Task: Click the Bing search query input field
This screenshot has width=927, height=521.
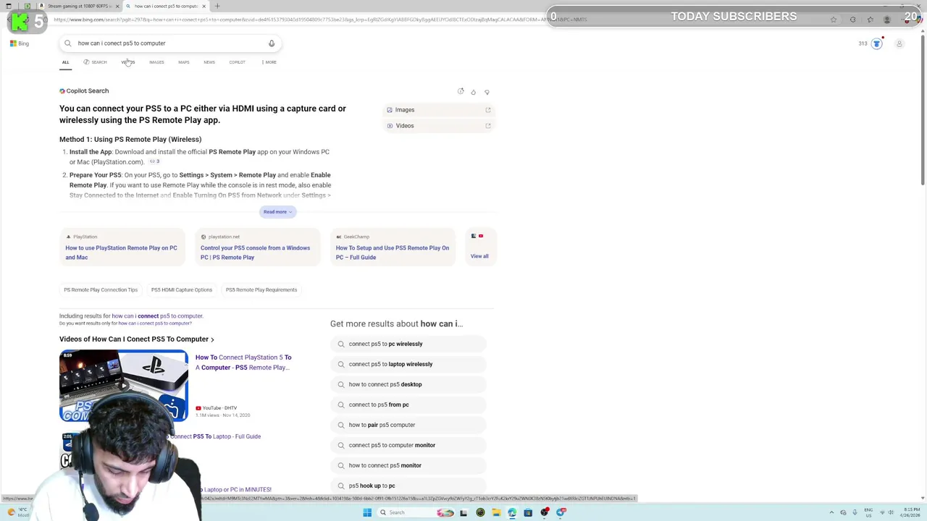Action: click(x=170, y=43)
